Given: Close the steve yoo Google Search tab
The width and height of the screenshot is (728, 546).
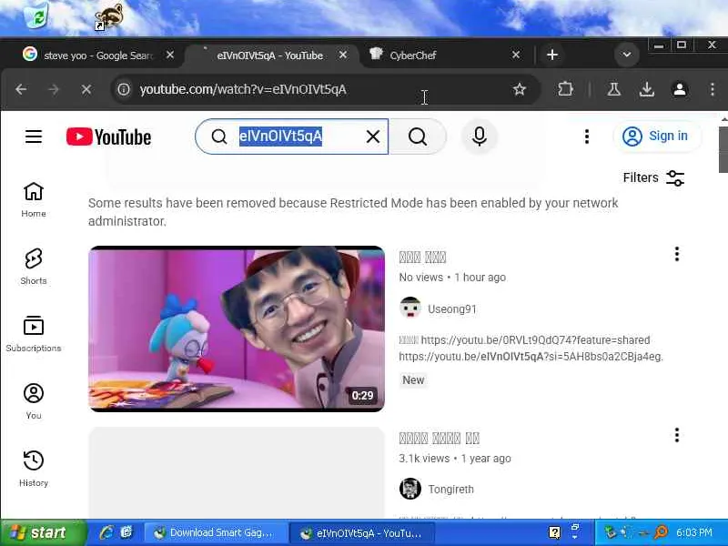Looking at the screenshot, I should pyautogui.click(x=170, y=55).
